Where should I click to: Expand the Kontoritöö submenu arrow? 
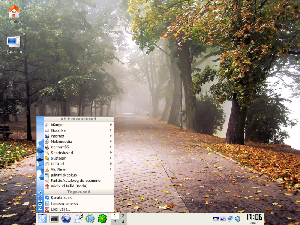tap(111, 147)
